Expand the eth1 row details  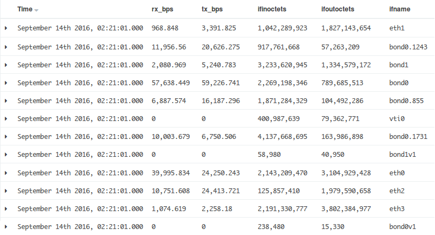tap(6, 28)
